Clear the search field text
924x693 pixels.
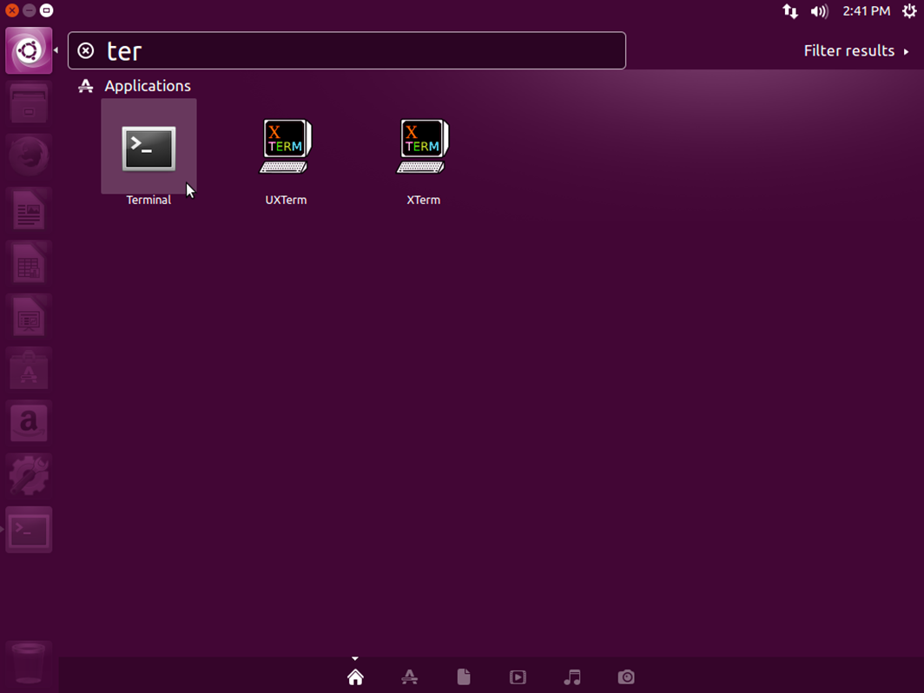tap(85, 50)
